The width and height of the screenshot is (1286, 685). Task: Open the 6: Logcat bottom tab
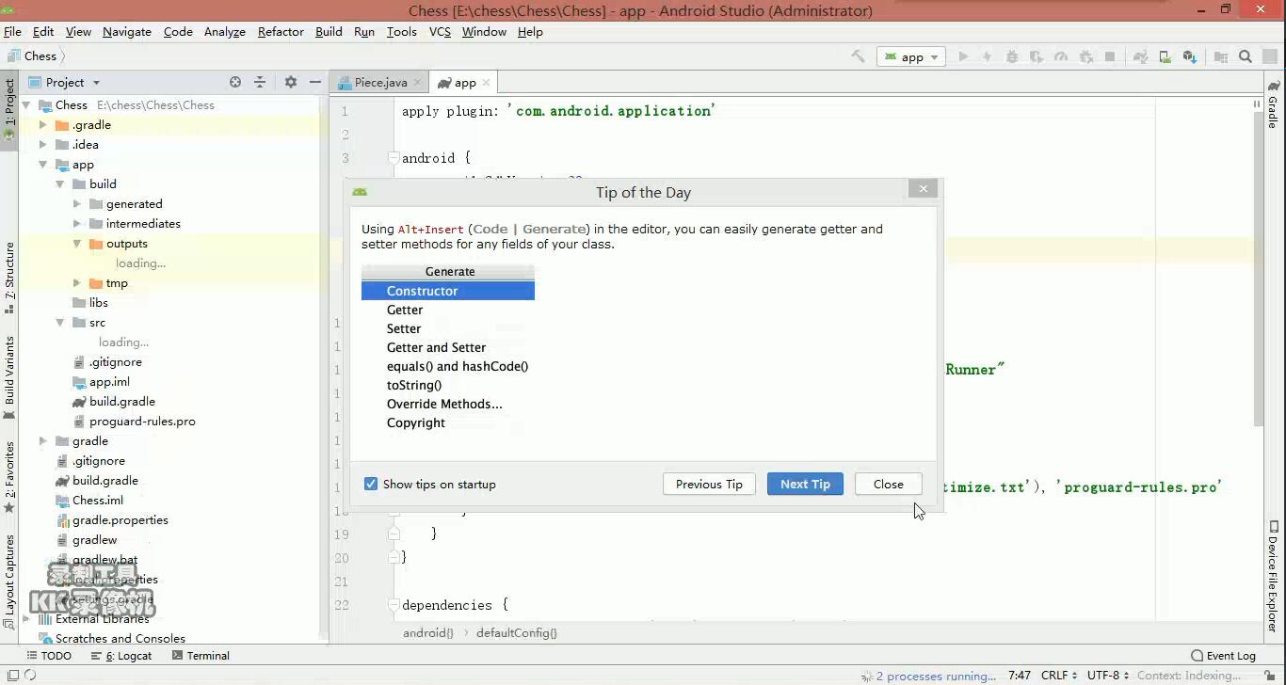[121, 656]
